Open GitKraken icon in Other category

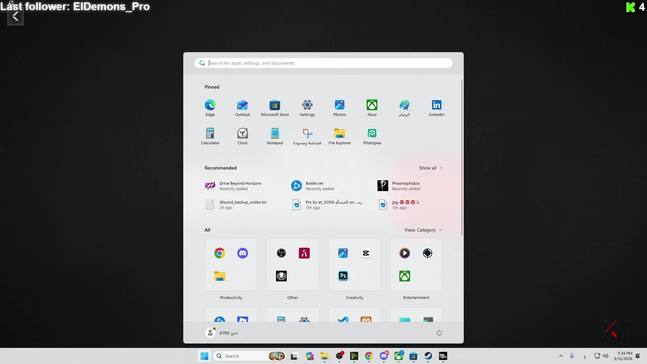click(x=282, y=276)
